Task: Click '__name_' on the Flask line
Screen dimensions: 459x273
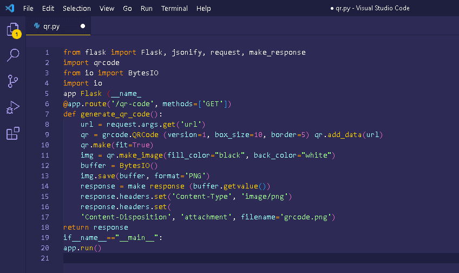Action: pyautogui.click(x=126, y=94)
